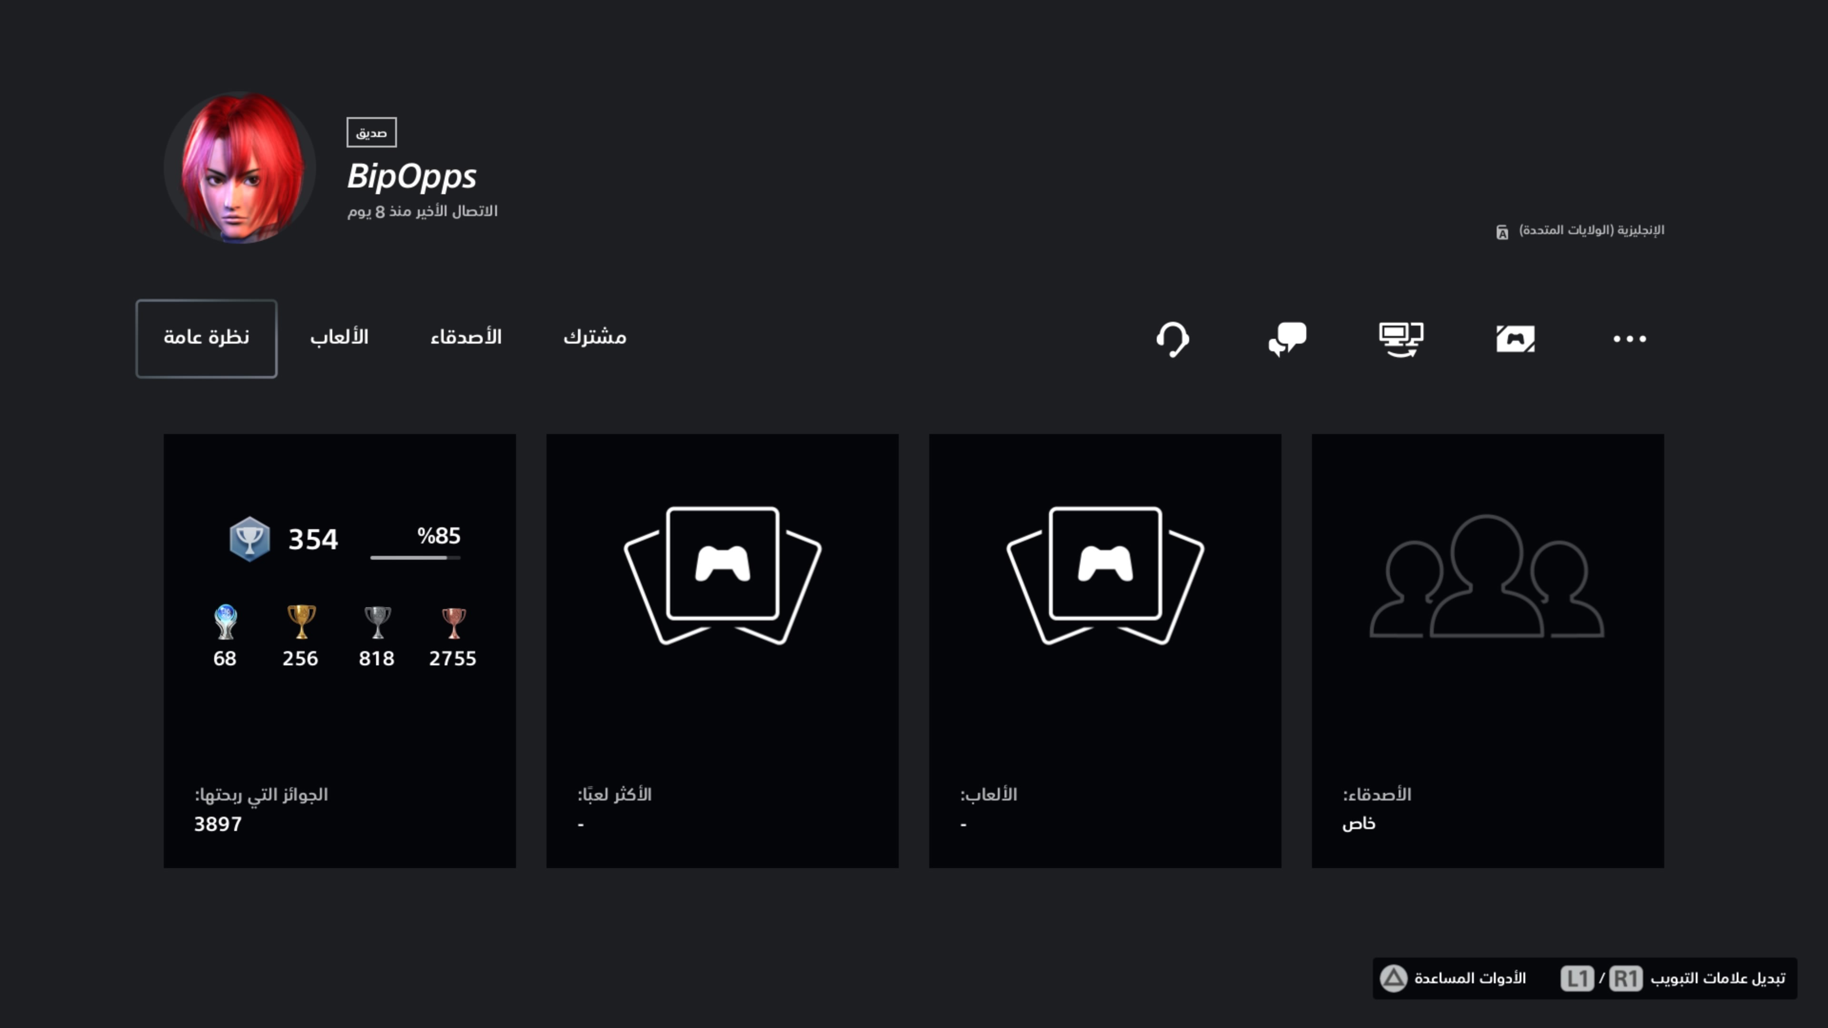This screenshot has height=1028, width=1828.
Task: Click the صديق friend status badge
Action: pos(371,133)
